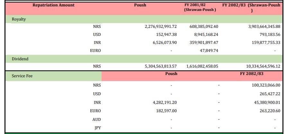
Task: Select Poush header next to Repatriation Amount
Action: [140, 5]
